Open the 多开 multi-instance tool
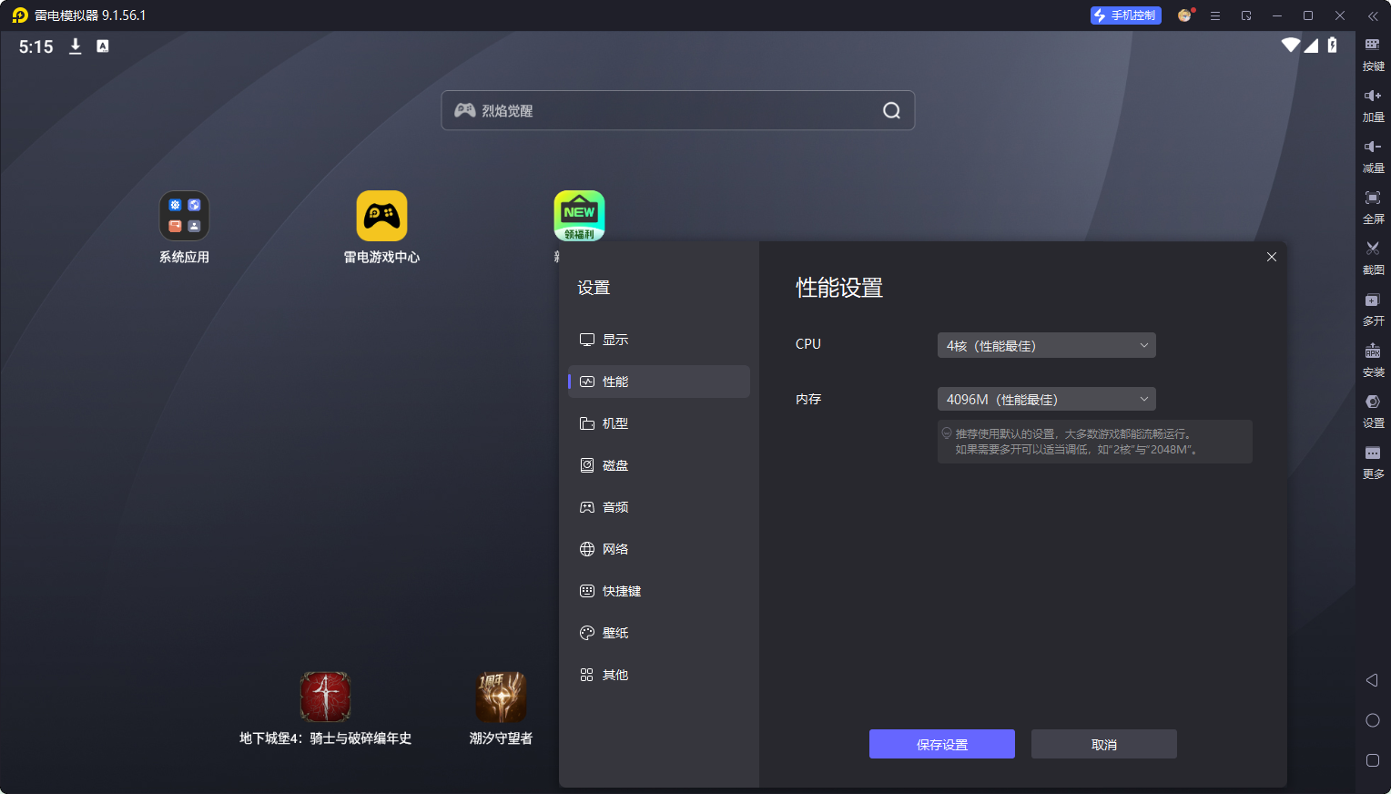This screenshot has width=1391, height=794. [1373, 309]
